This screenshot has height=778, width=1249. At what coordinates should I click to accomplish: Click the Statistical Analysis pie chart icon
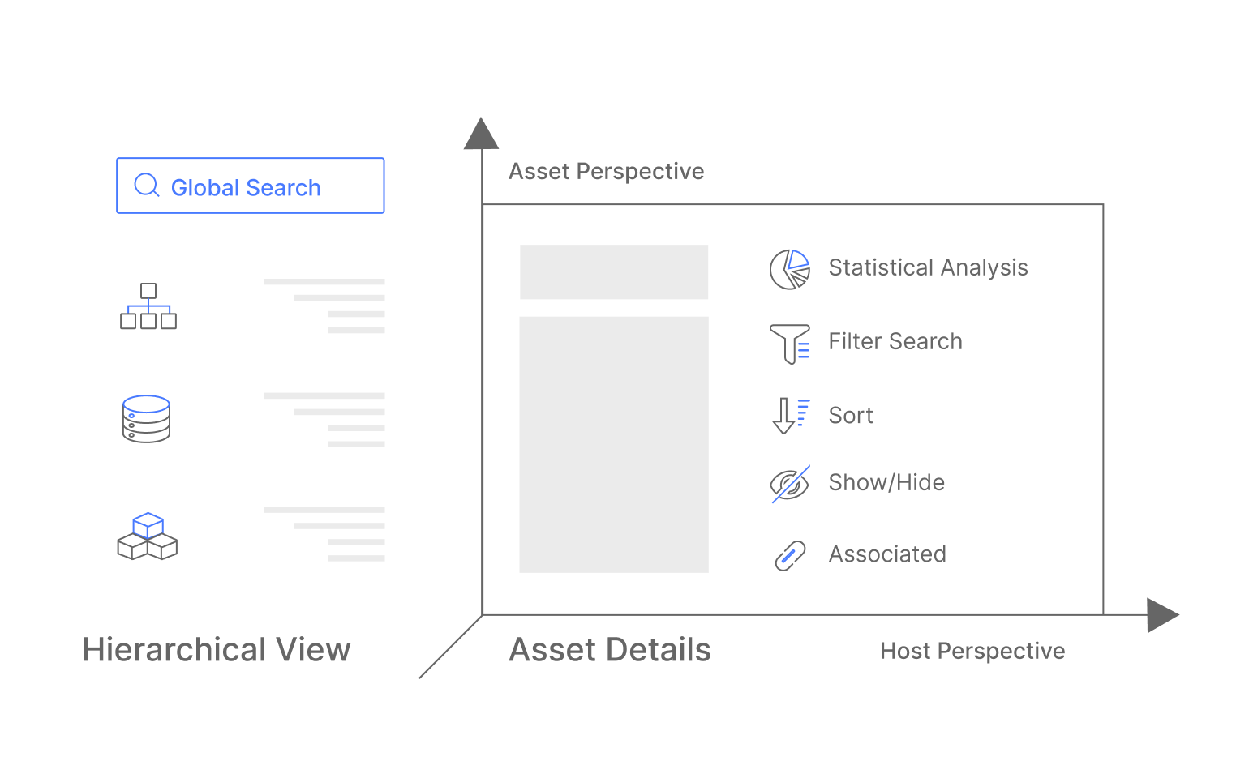pyautogui.click(x=789, y=269)
